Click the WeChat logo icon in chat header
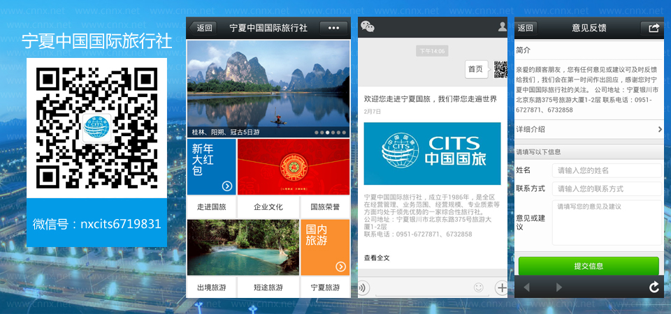 coord(368,27)
